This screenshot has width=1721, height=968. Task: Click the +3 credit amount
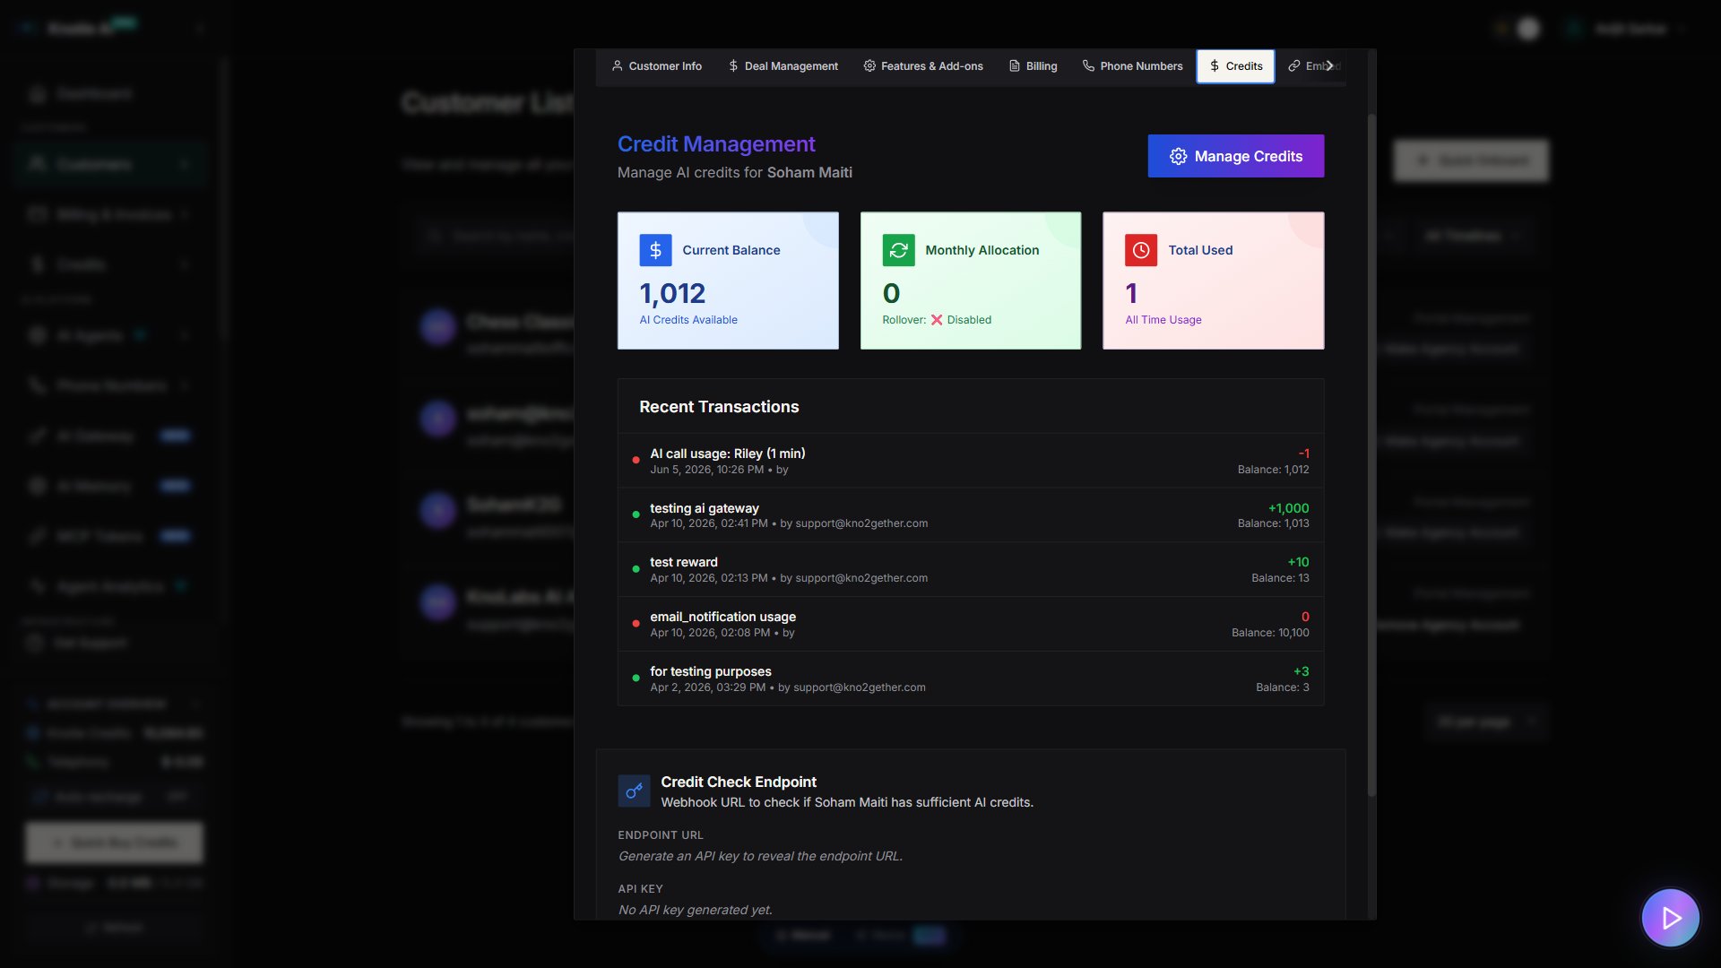tap(1301, 671)
